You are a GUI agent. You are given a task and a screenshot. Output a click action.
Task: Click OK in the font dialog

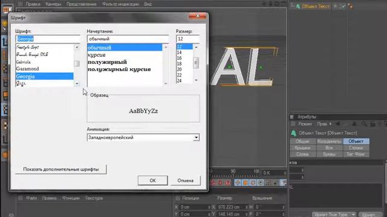153,180
